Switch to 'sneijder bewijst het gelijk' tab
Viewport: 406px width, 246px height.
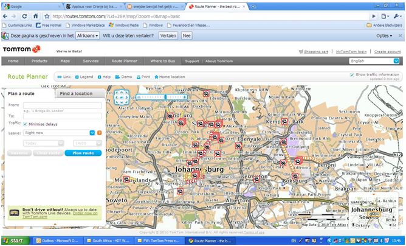click(156, 7)
